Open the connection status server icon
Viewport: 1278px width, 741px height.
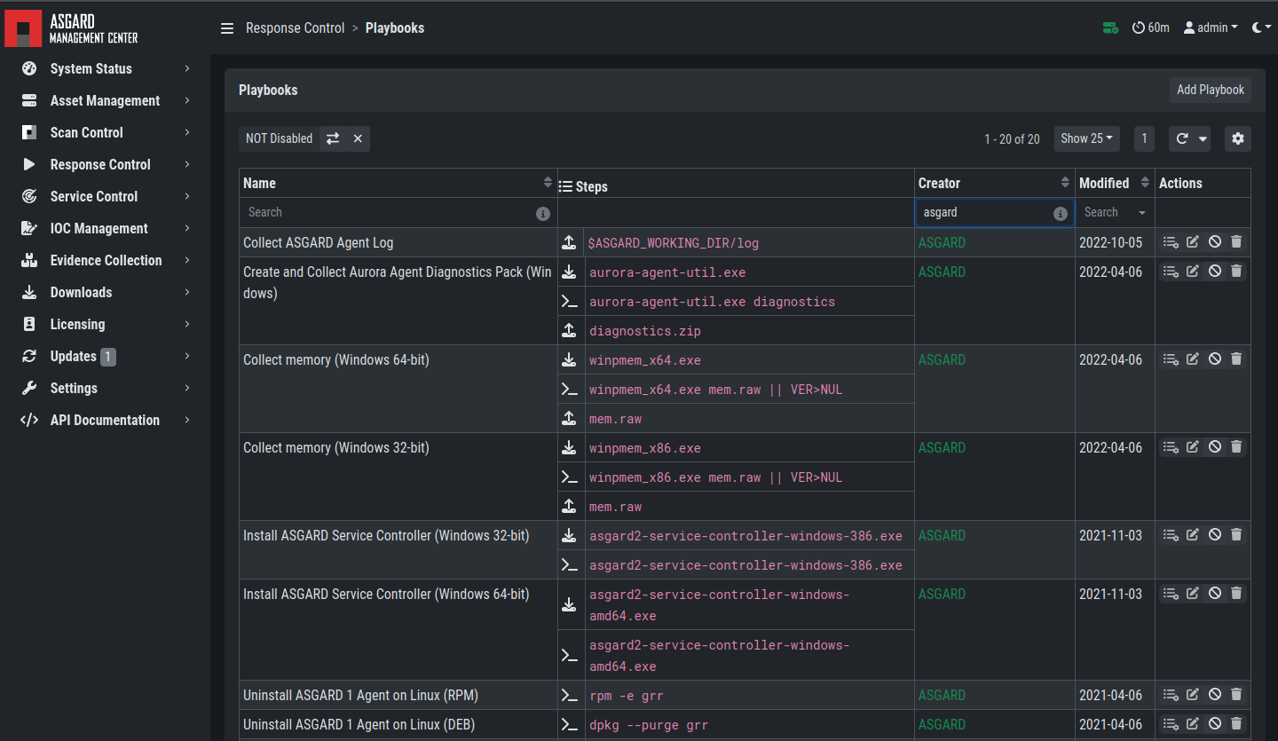[1110, 28]
